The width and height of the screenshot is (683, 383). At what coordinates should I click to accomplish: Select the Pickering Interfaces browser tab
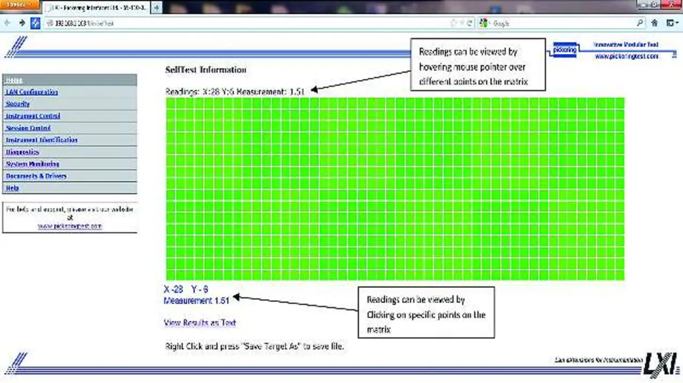95,8
